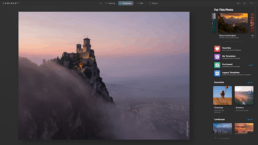Click the LUMINAR logo
This screenshot has width=258, height=145.
click(x=11, y=3)
